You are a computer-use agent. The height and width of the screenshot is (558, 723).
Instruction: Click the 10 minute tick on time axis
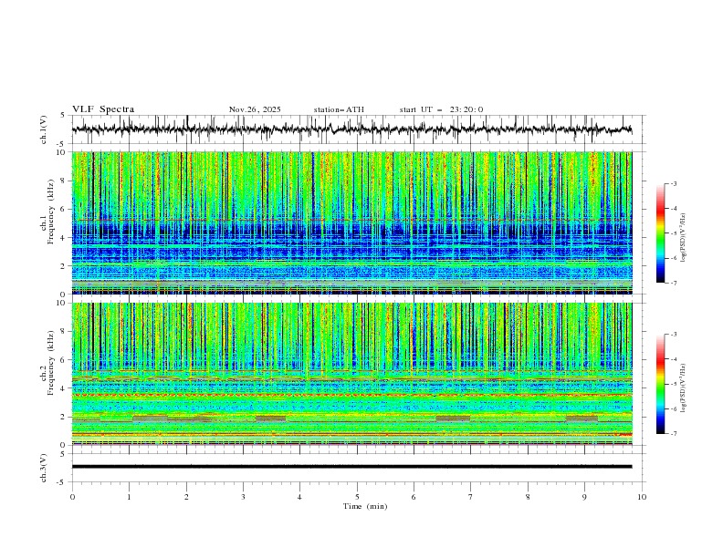pos(642,496)
